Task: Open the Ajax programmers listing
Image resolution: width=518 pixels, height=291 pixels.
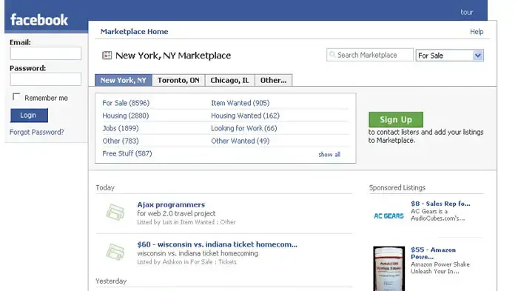Action: 171,204
